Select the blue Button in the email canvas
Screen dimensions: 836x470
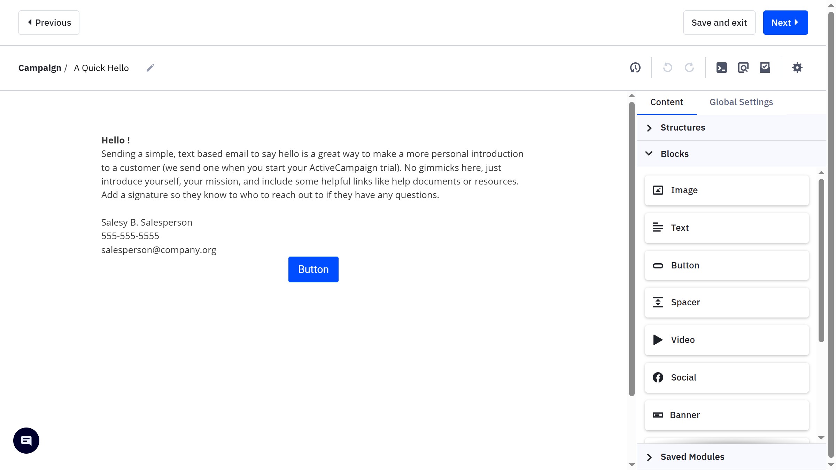click(x=313, y=269)
